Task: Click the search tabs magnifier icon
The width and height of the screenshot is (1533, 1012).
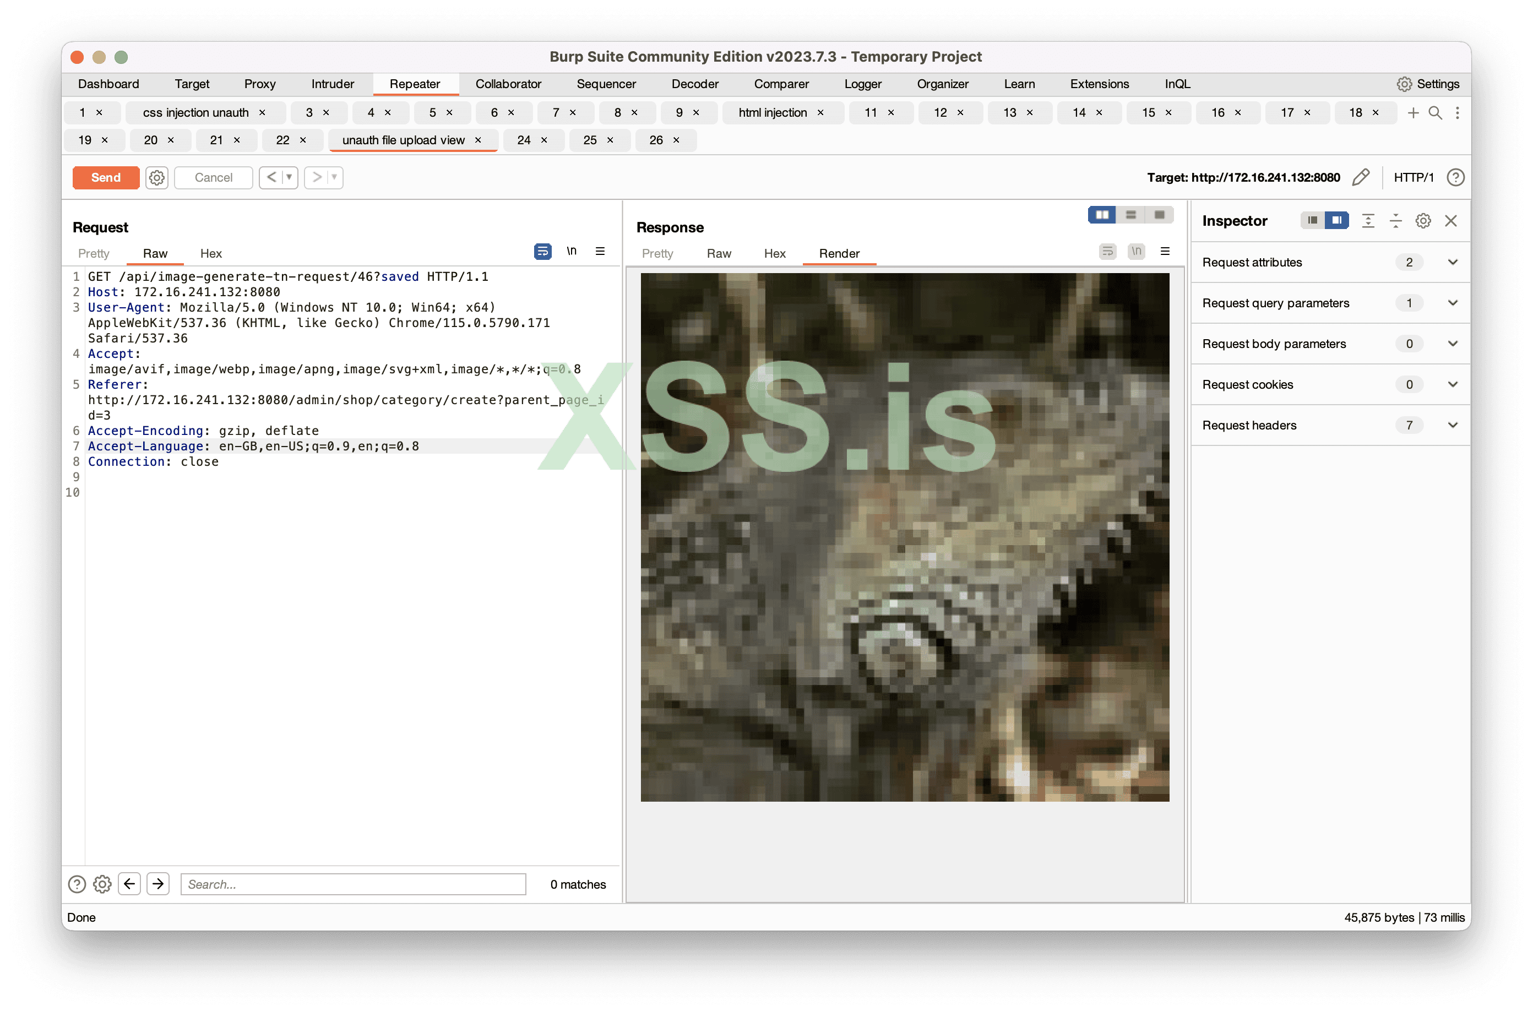Action: coord(1435,113)
